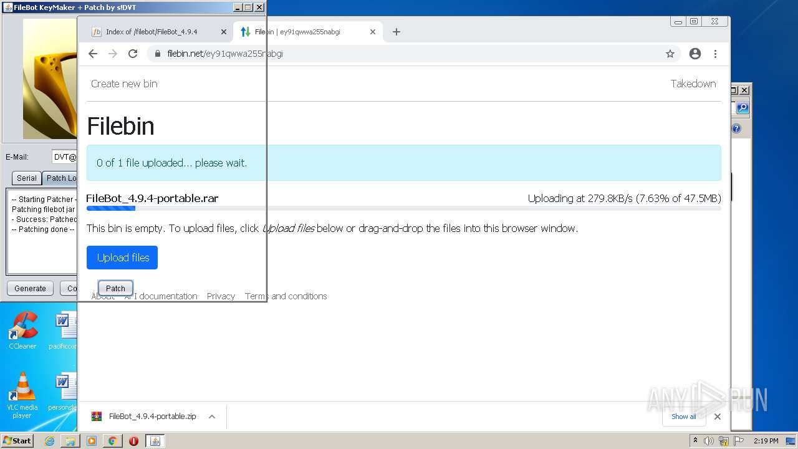Open the Create new bin link

(124, 84)
